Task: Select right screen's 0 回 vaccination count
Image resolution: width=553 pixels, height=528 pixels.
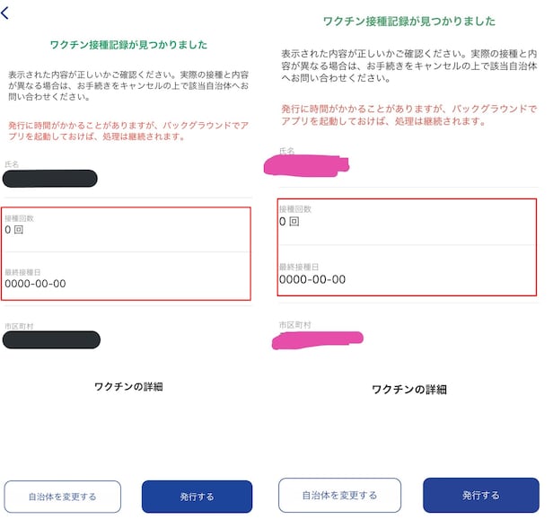Action: coord(289,222)
